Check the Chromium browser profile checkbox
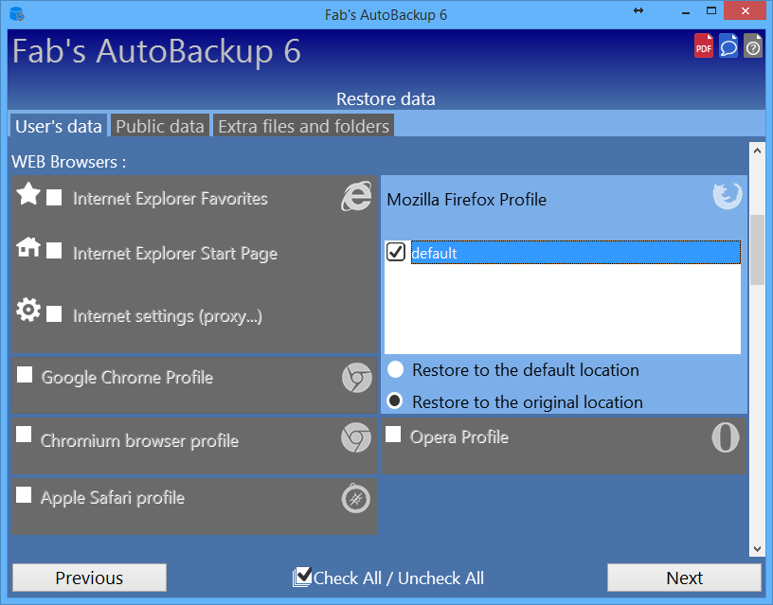The width and height of the screenshot is (773, 605). 24,435
